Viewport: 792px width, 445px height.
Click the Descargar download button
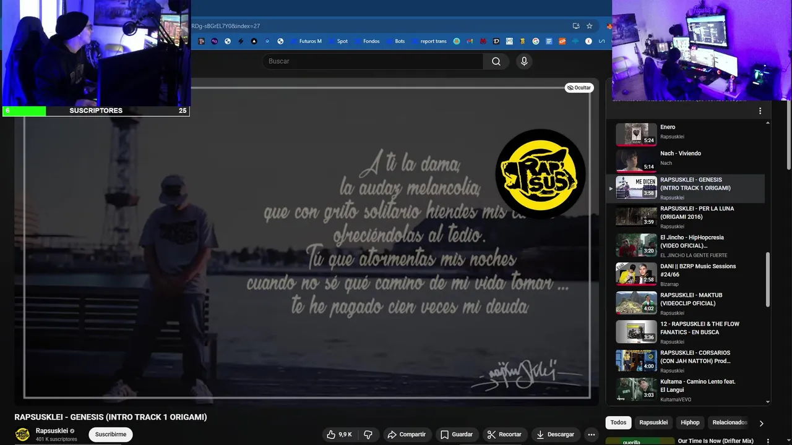[556, 434]
